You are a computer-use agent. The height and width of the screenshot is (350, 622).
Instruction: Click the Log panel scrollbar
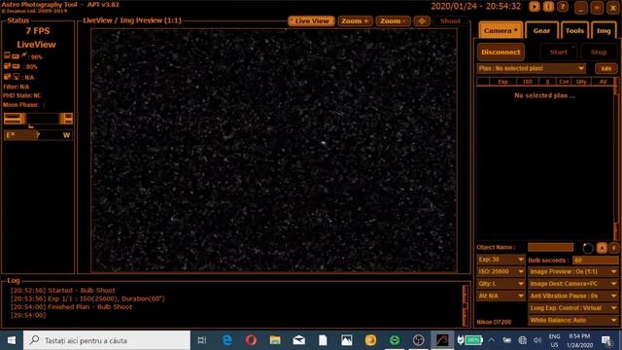click(465, 305)
